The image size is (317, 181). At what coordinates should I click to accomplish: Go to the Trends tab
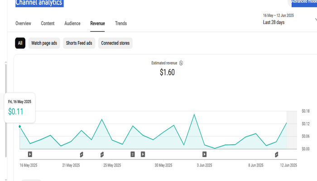[x=121, y=24]
